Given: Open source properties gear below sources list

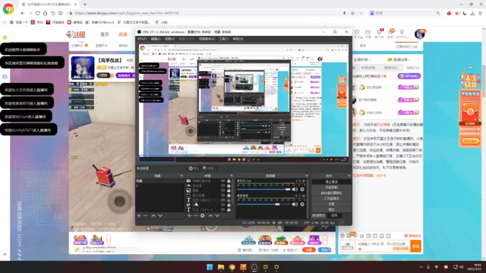Looking at the screenshot, I should [202, 215].
